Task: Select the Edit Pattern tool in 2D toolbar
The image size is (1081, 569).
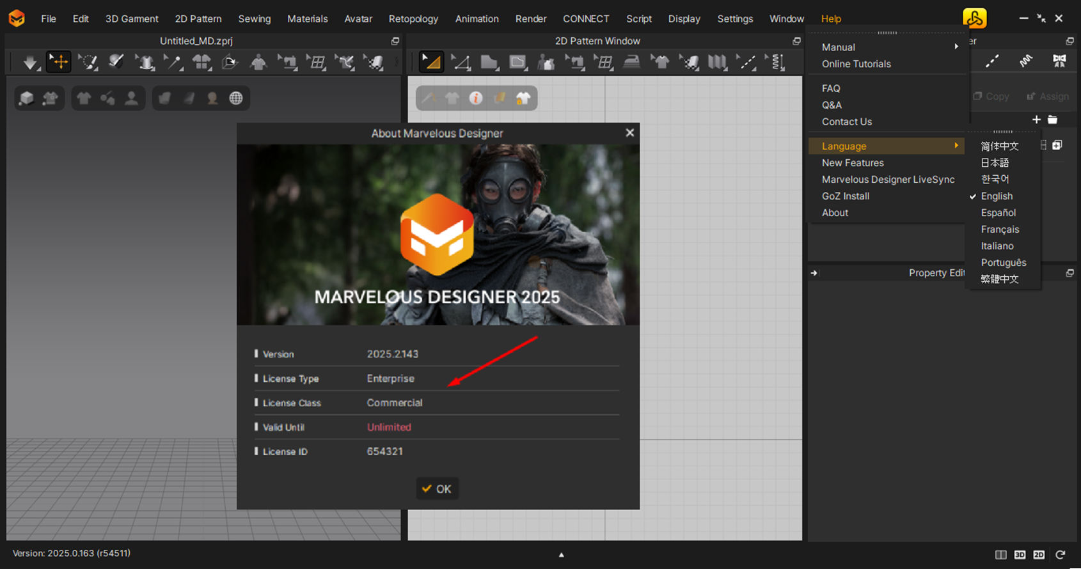Action: click(x=431, y=62)
